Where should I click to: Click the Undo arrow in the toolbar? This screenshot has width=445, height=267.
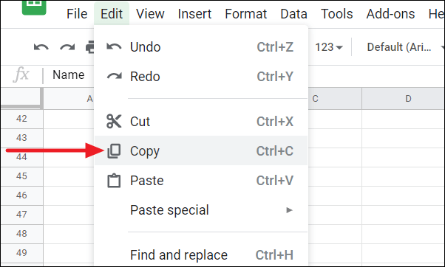[41, 47]
